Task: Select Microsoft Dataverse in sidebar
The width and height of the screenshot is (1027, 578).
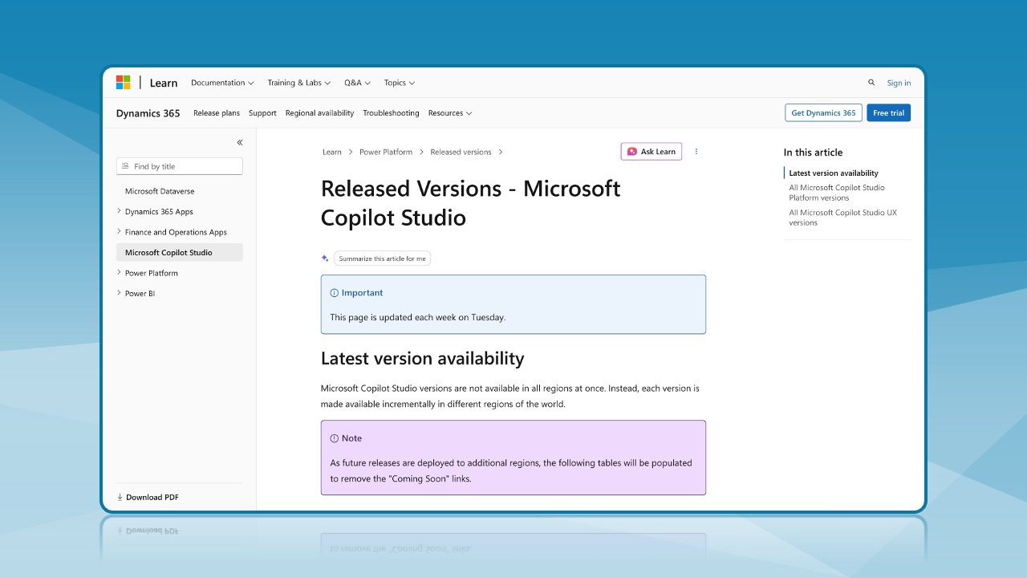Action: click(x=160, y=191)
